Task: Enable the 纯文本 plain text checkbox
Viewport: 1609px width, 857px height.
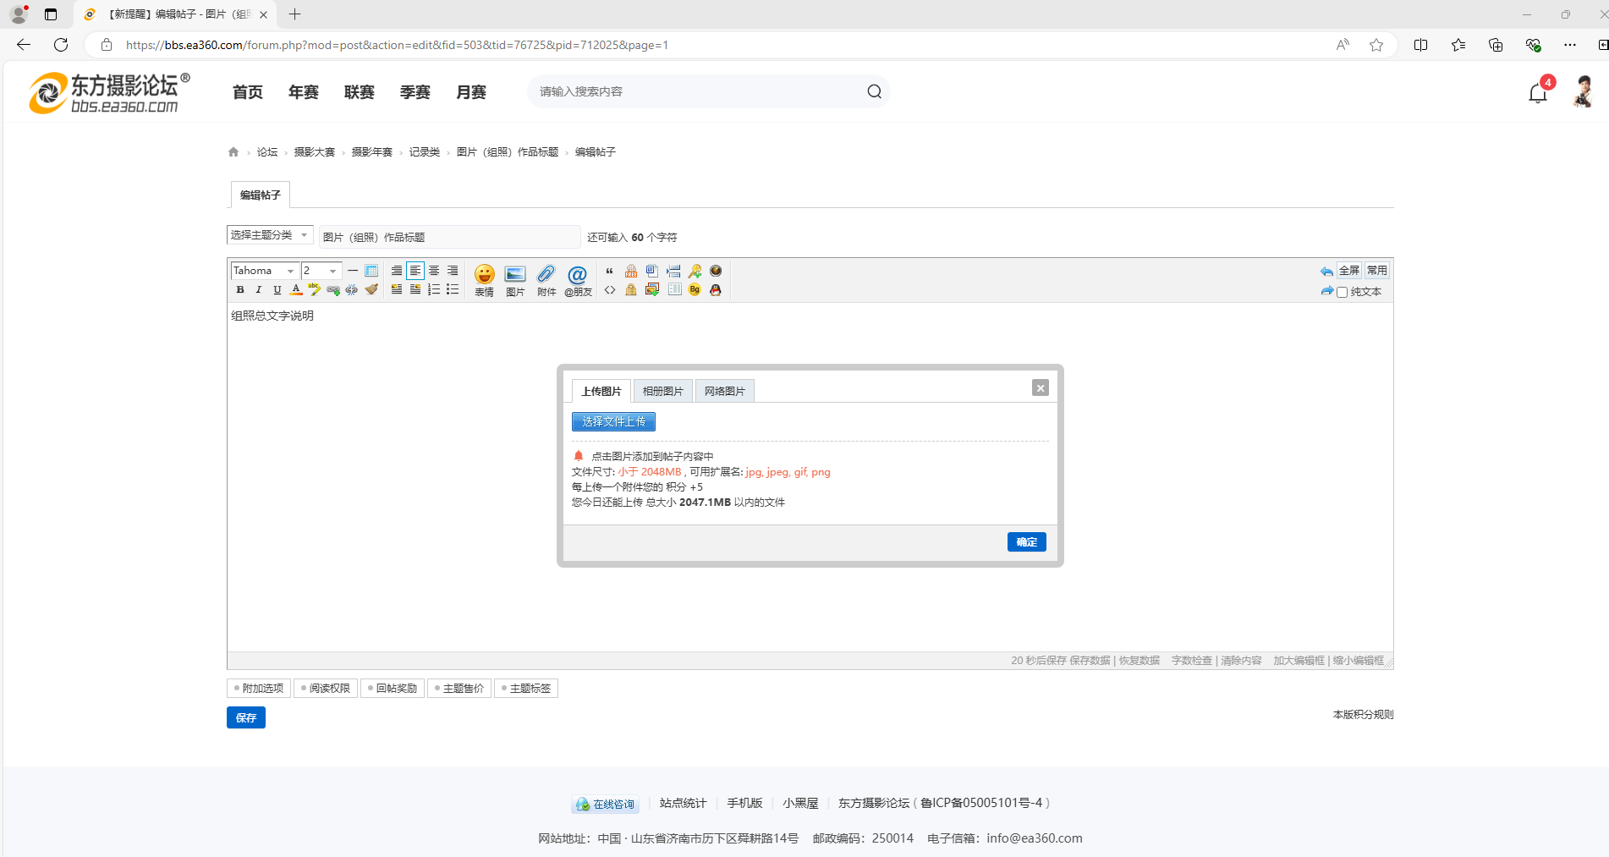Action: 1342,293
